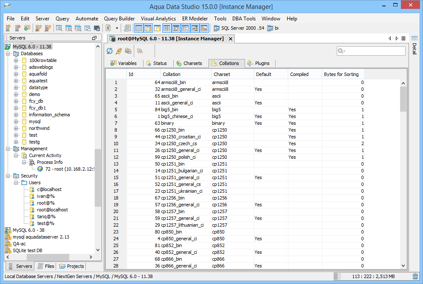Expand the information_schema database node

pyautogui.click(x=16, y=115)
